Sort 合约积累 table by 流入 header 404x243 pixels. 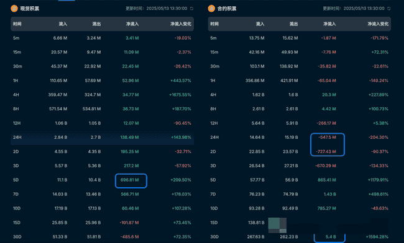260,24
